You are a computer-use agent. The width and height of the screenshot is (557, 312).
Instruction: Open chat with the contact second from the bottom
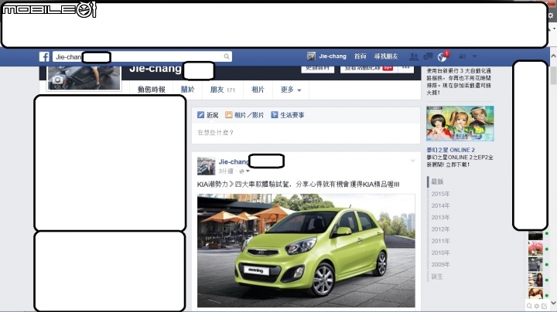(535, 280)
